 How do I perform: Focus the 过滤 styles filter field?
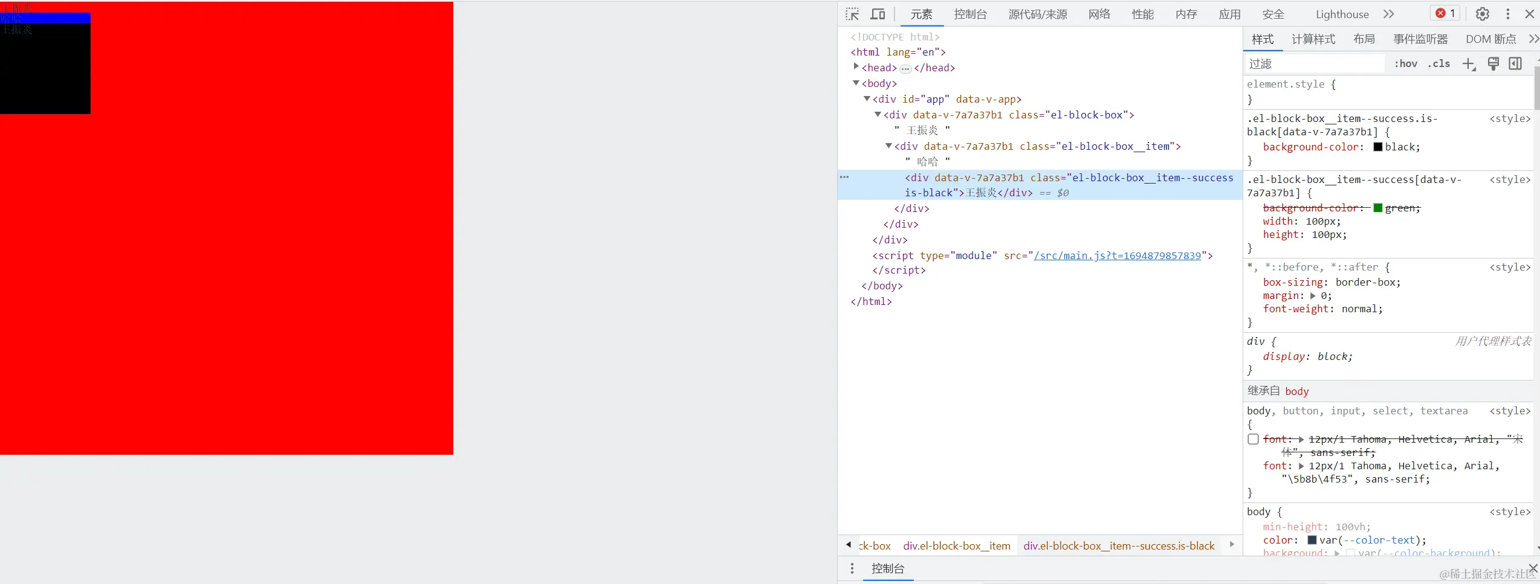[1315, 63]
